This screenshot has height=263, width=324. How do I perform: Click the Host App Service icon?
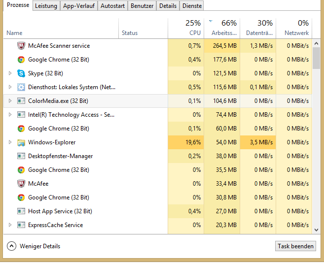[21, 211]
